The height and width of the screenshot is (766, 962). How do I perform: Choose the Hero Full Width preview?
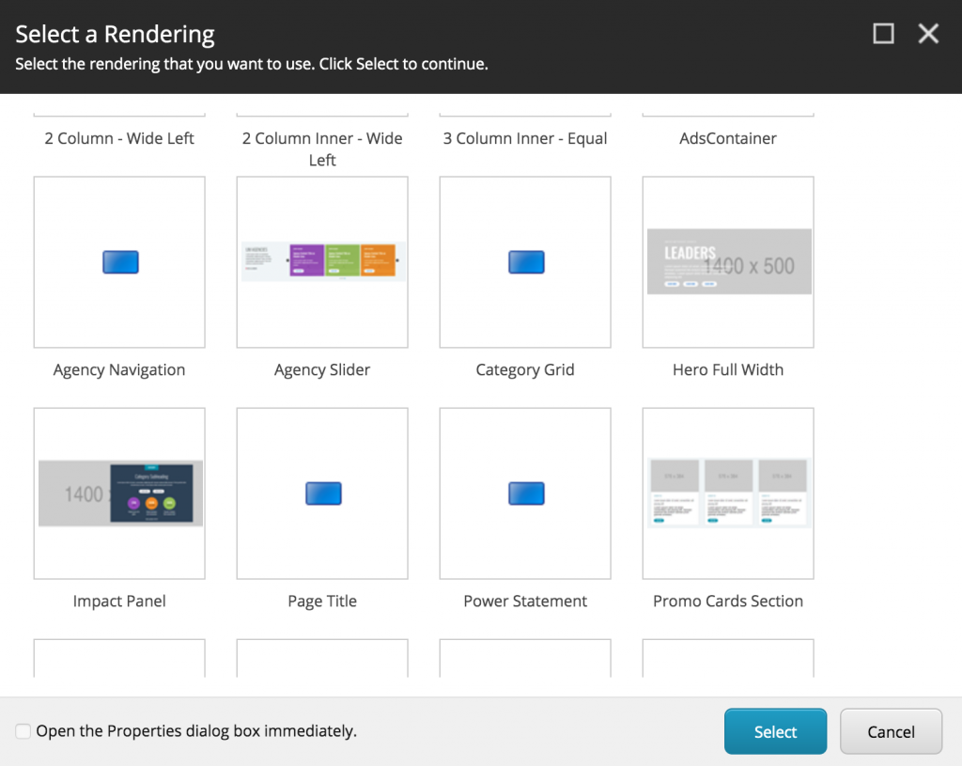tap(729, 261)
